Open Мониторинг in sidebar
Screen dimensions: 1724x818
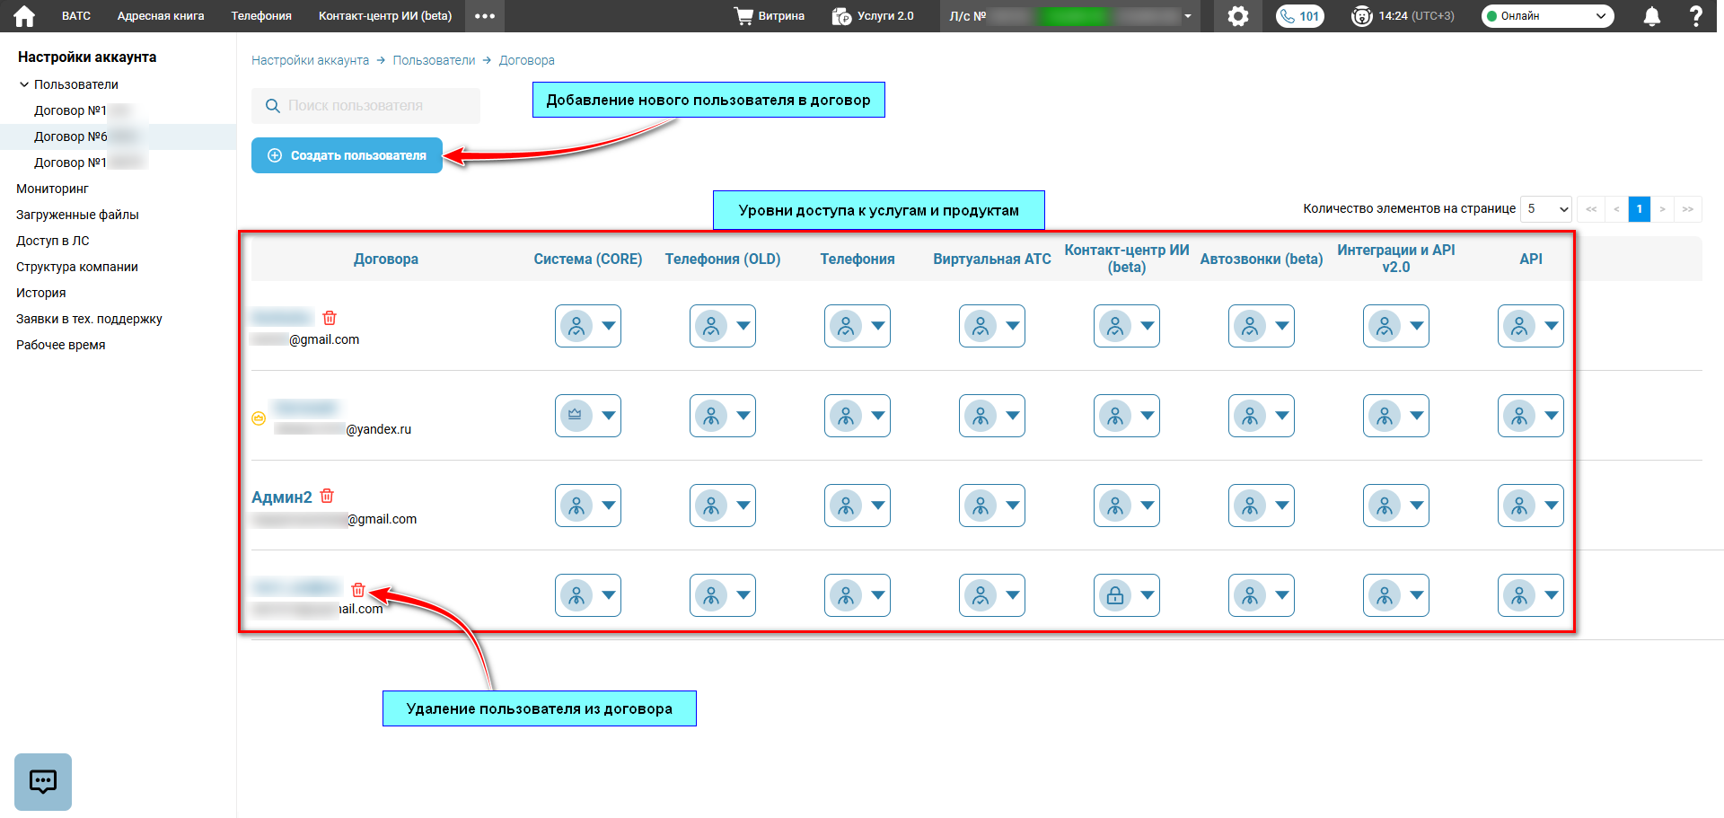52,189
